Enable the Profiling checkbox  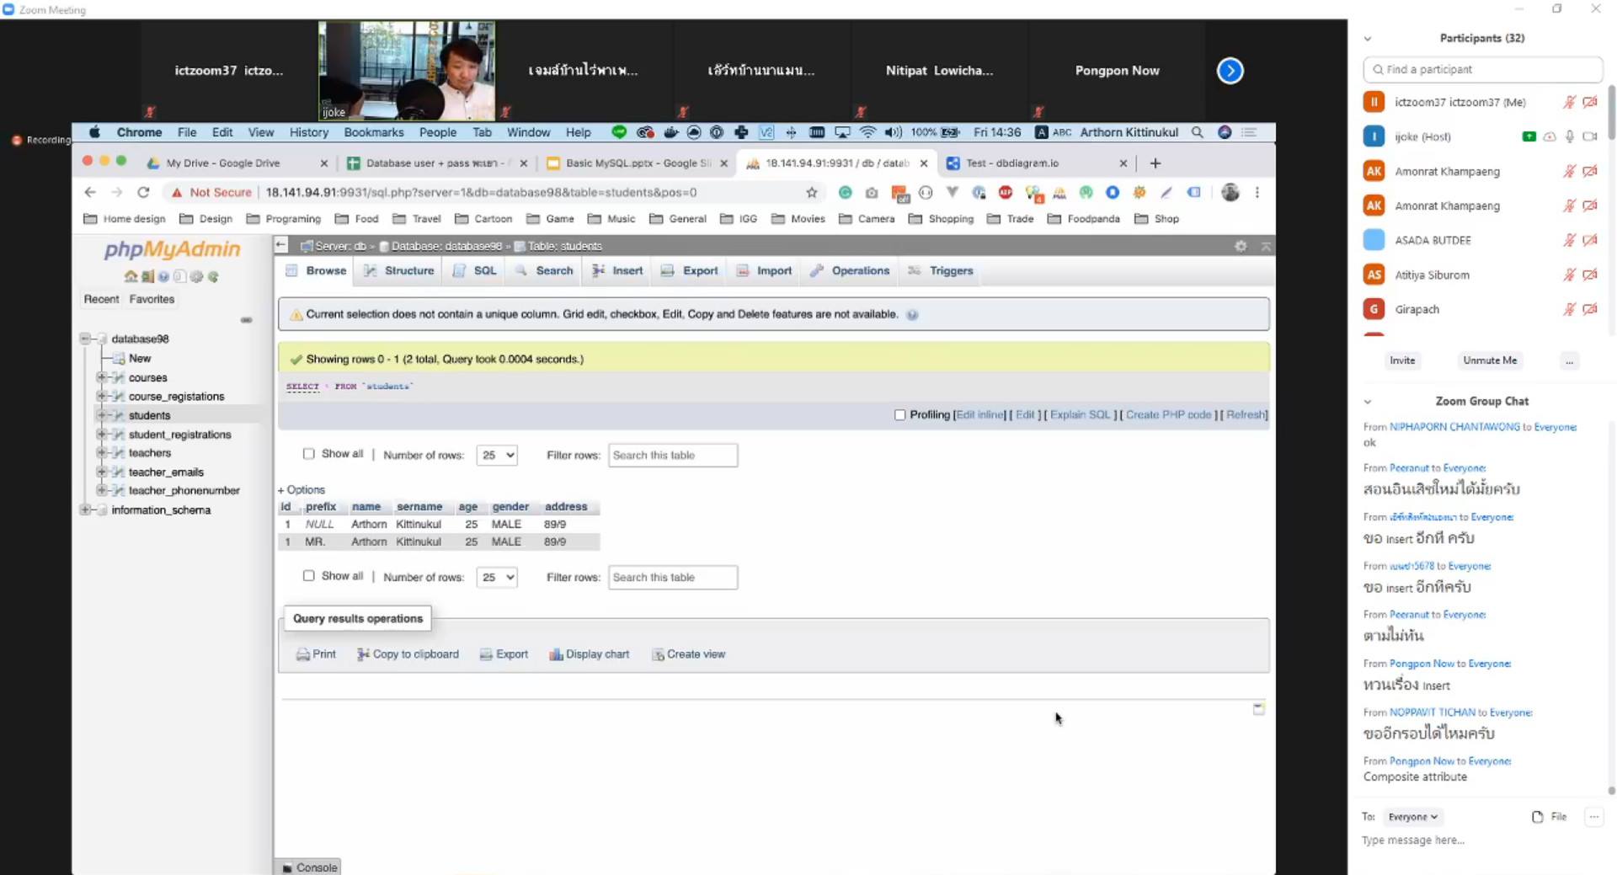coord(899,414)
